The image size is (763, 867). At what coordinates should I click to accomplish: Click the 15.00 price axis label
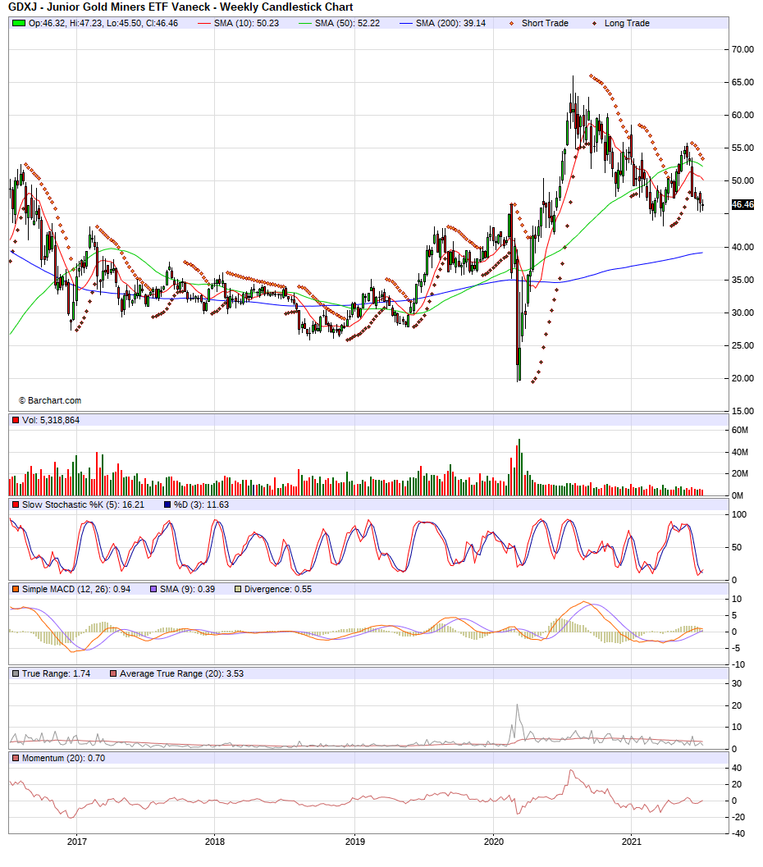tap(742, 412)
